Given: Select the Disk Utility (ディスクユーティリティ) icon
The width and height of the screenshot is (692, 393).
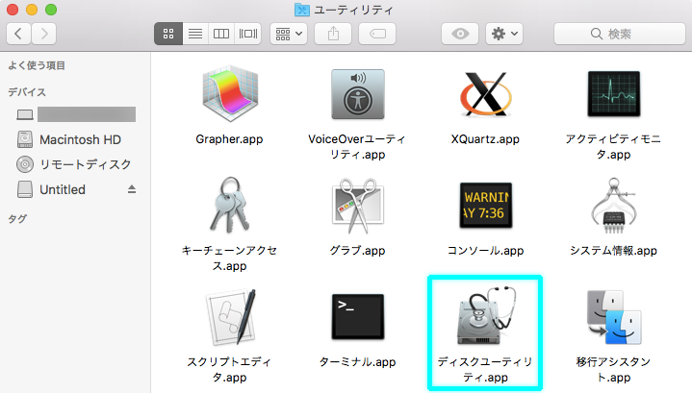Looking at the screenshot, I should point(485,315).
